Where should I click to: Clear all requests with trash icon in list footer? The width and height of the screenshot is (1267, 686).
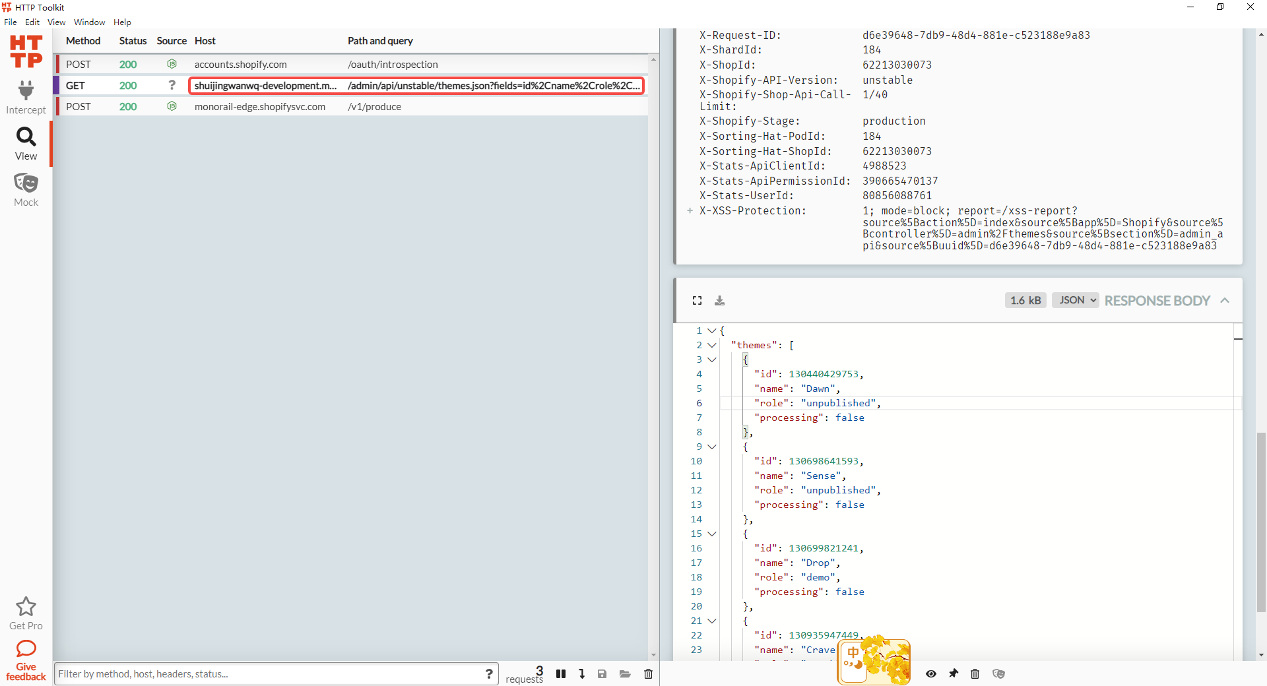(x=648, y=673)
